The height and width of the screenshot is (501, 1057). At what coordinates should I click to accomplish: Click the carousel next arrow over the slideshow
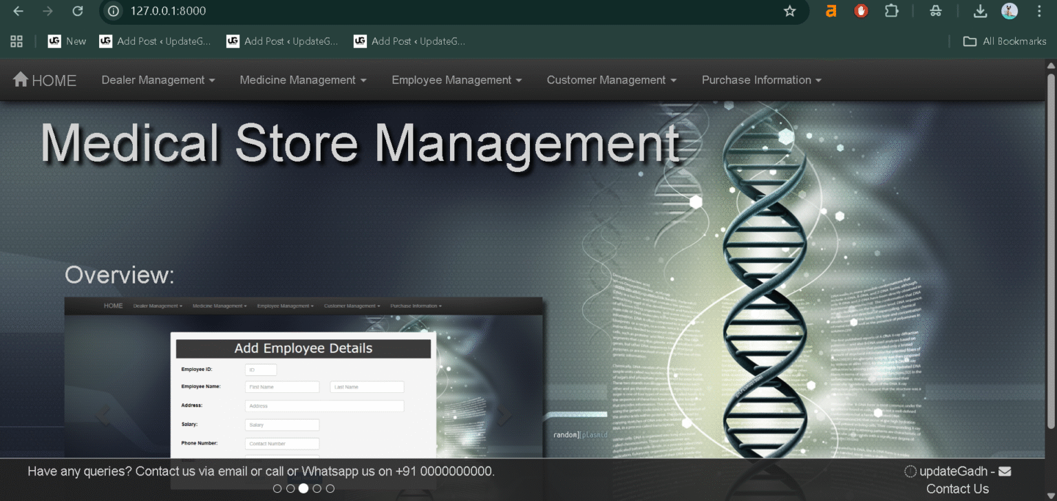point(506,415)
